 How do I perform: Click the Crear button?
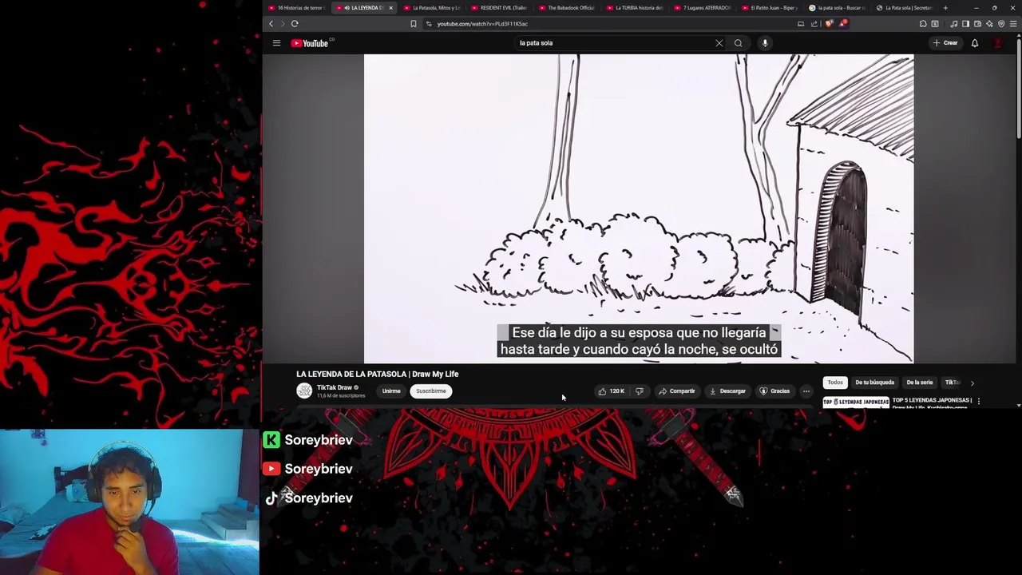coord(945,43)
